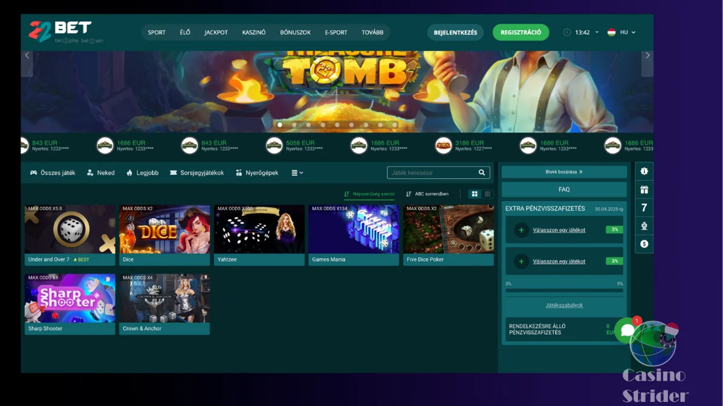Open the Under and Over 7 game
The width and height of the screenshot is (723, 406).
(70, 235)
